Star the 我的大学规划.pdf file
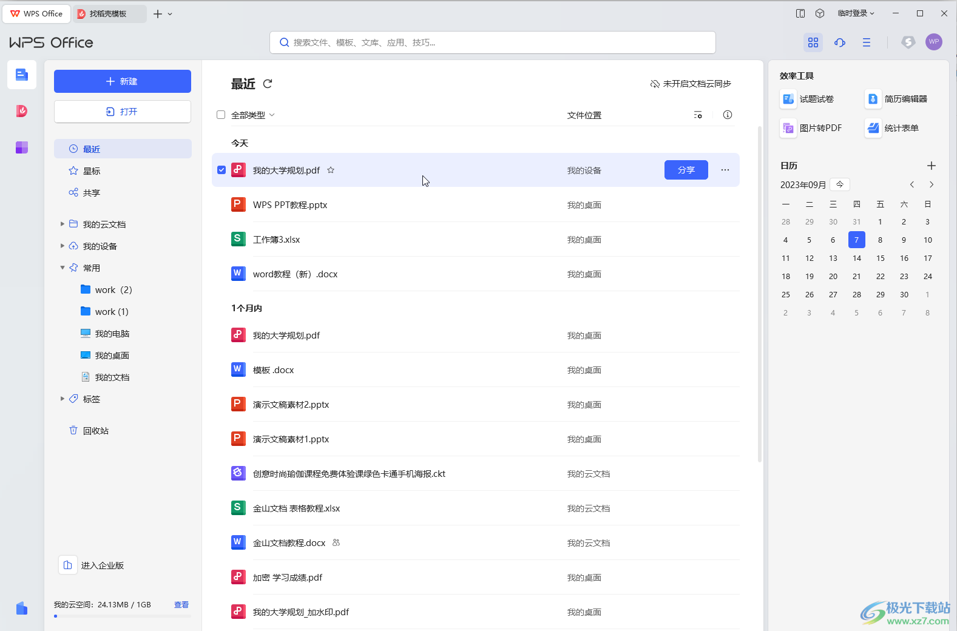This screenshot has width=957, height=631. pyautogui.click(x=331, y=170)
